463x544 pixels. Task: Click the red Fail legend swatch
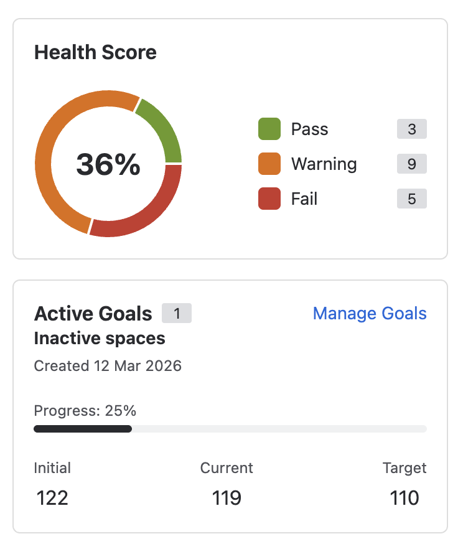269,199
